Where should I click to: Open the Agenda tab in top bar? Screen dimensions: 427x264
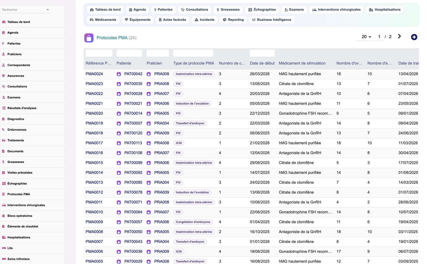[137, 10]
